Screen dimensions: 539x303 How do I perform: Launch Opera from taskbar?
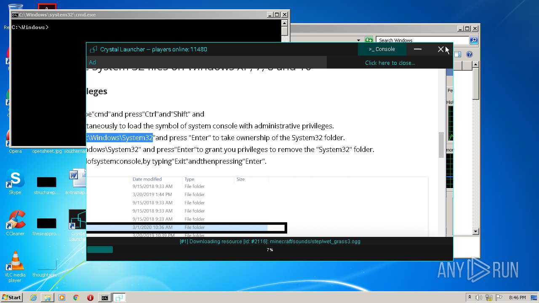click(90, 298)
